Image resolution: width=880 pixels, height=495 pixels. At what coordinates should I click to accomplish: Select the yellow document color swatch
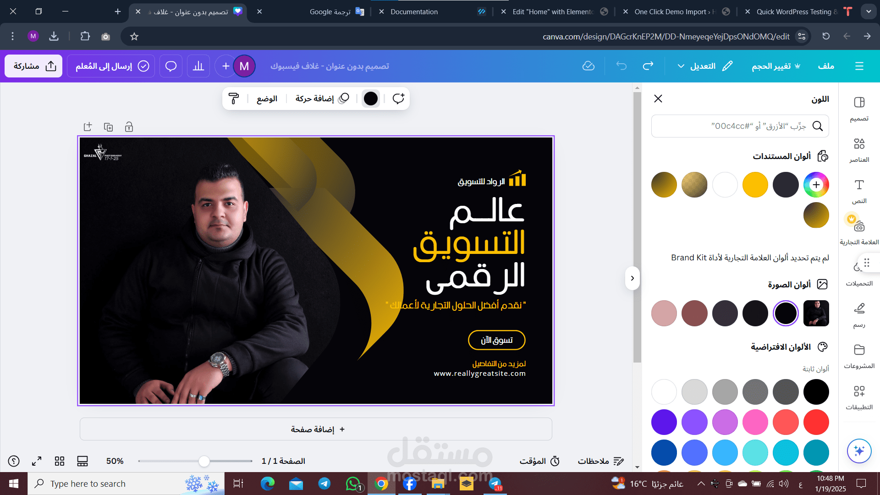(755, 185)
